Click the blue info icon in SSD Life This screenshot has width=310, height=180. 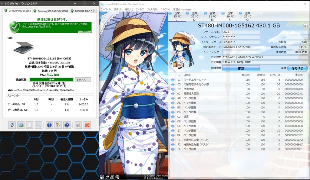[49, 125]
